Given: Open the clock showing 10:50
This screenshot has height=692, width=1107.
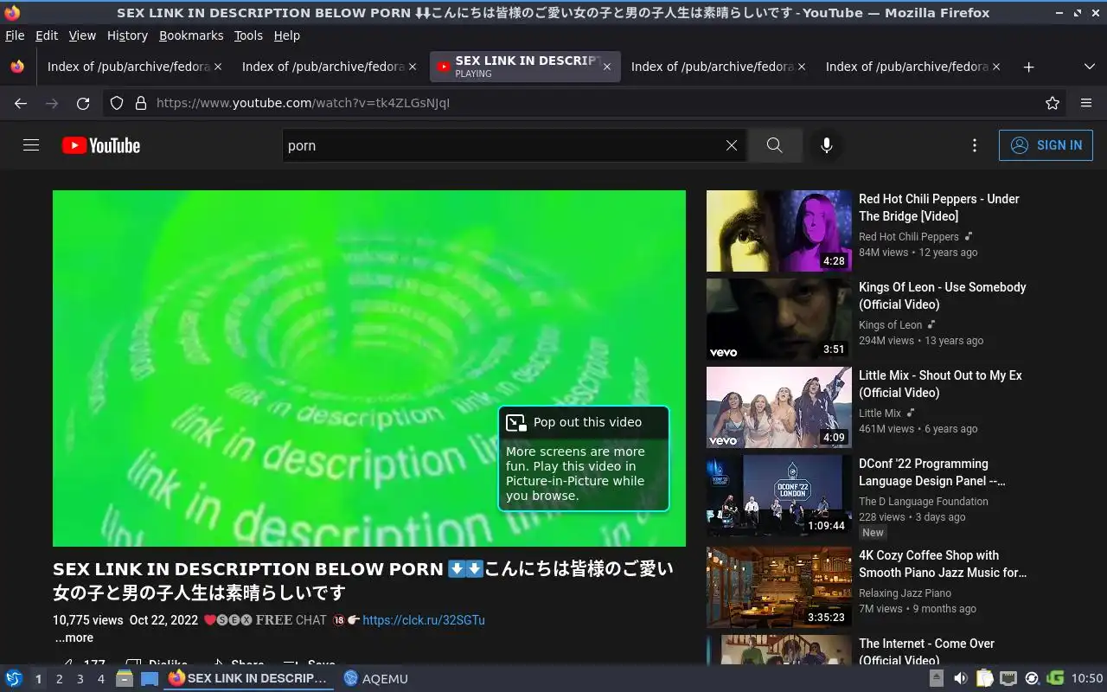Looking at the screenshot, I should click(x=1087, y=678).
